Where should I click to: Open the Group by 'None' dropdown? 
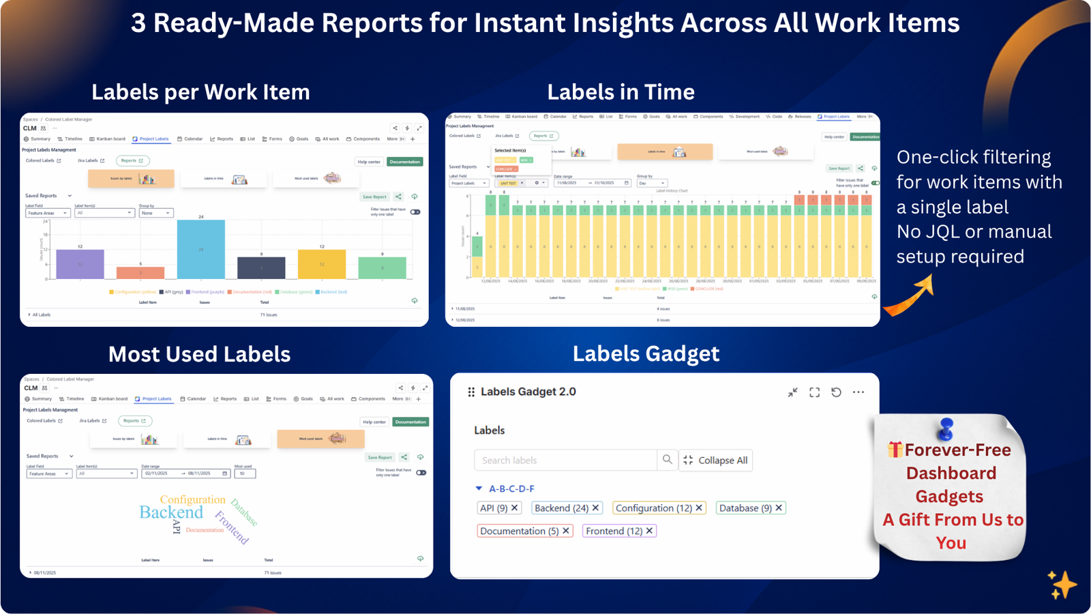(156, 212)
